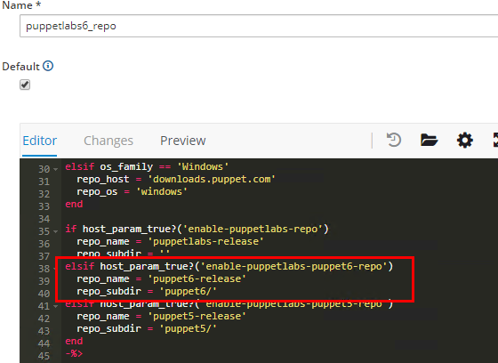This screenshot has height=363, width=498.
Task: Open the import file folder icon
Action: (429, 141)
